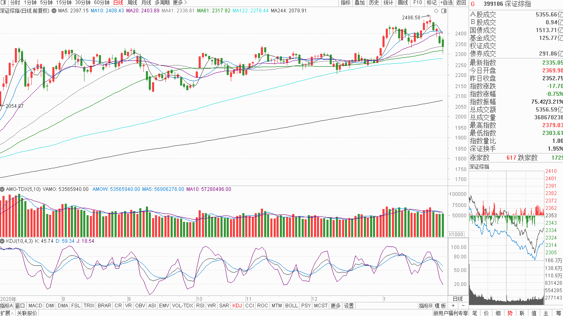Switch right panel to 笔 tab

click(x=474, y=313)
